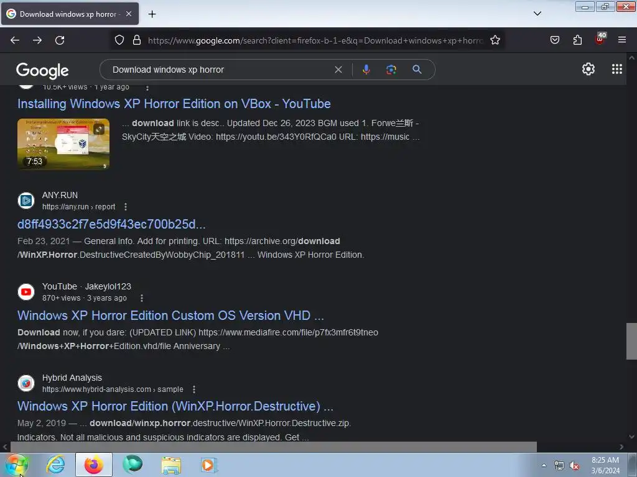The height and width of the screenshot is (477, 637).
Task: Save page to Pocket
Action: (x=554, y=40)
